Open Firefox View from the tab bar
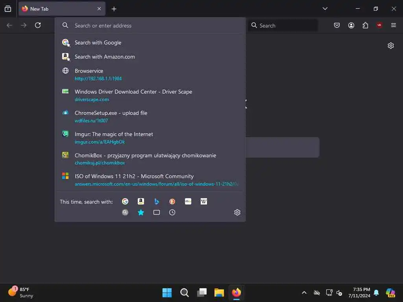 (8, 9)
